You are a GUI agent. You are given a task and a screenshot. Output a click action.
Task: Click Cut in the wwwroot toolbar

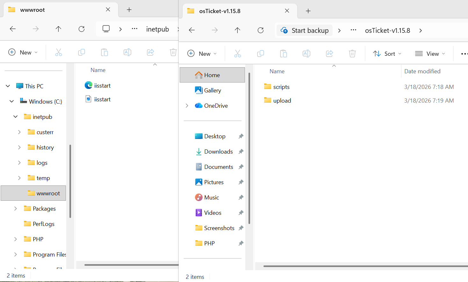pyautogui.click(x=59, y=52)
